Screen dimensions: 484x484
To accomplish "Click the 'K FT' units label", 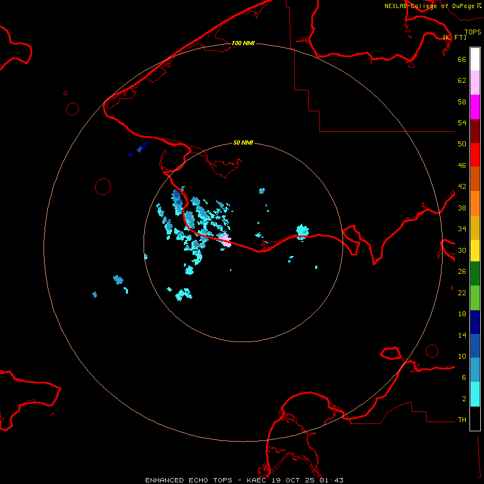I will click(x=455, y=37).
